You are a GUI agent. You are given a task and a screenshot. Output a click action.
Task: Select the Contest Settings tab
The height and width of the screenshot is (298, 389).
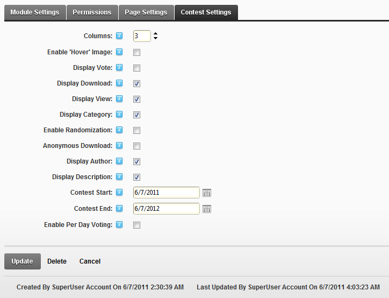tap(206, 12)
